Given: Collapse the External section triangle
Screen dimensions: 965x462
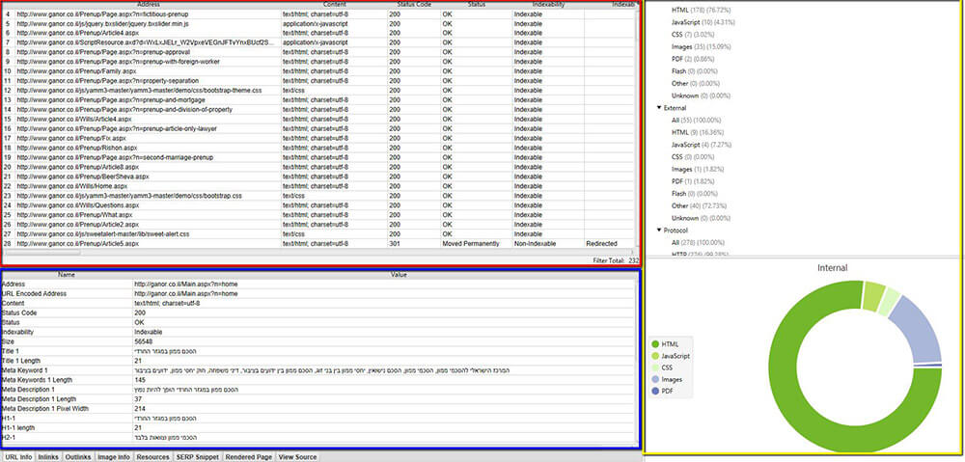Looking at the screenshot, I should coord(659,108).
